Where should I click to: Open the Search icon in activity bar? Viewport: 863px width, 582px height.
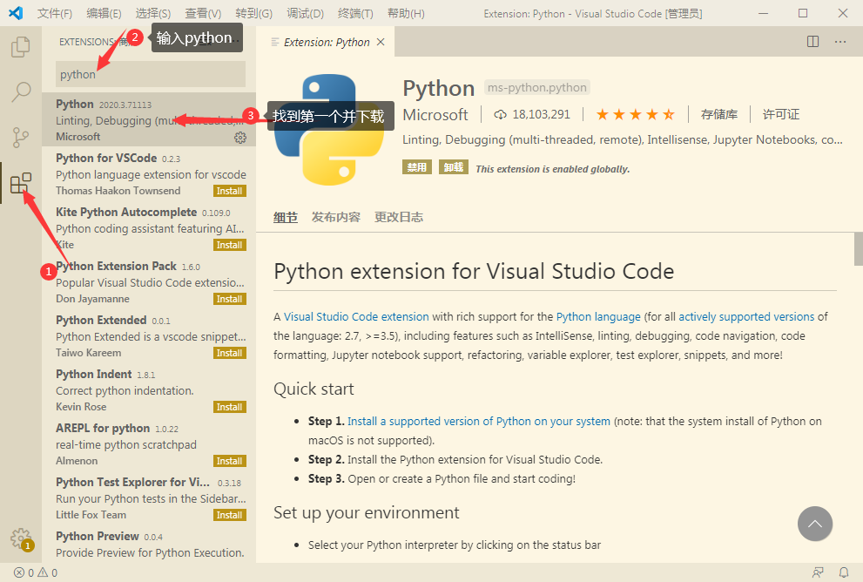pos(20,91)
